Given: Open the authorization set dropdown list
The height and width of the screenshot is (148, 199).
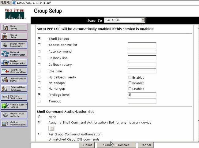Looking at the screenshot, I should point(51,128).
